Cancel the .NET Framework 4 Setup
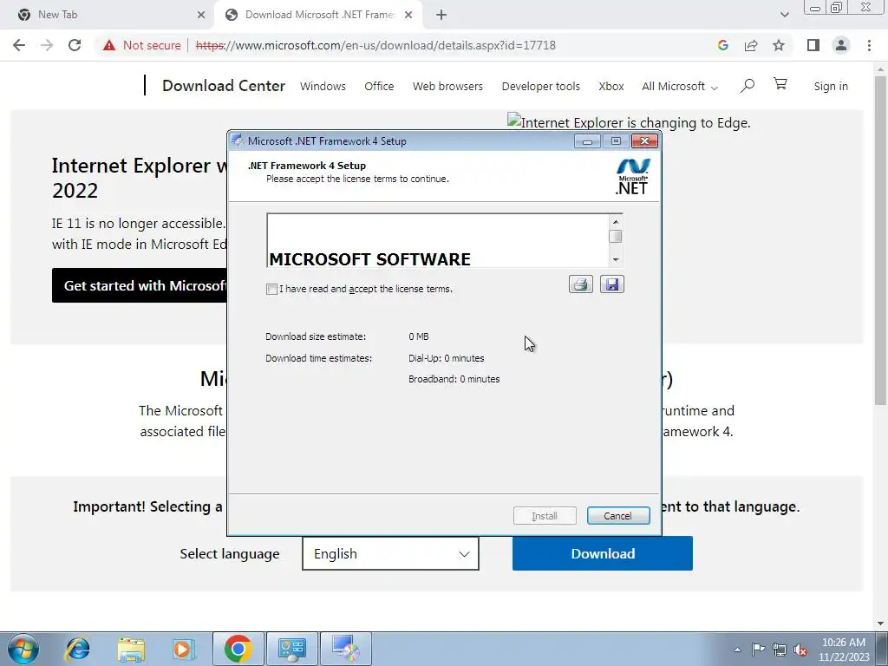 coord(617,516)
